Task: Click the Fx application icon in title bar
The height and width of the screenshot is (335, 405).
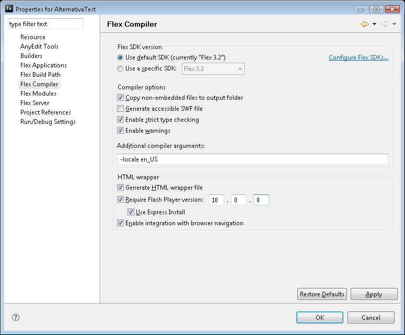Action: click(9, 9)
